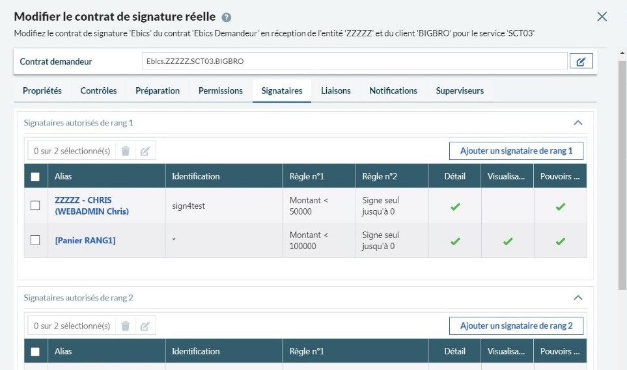Click the help question mark icon

tap(227, 18)
